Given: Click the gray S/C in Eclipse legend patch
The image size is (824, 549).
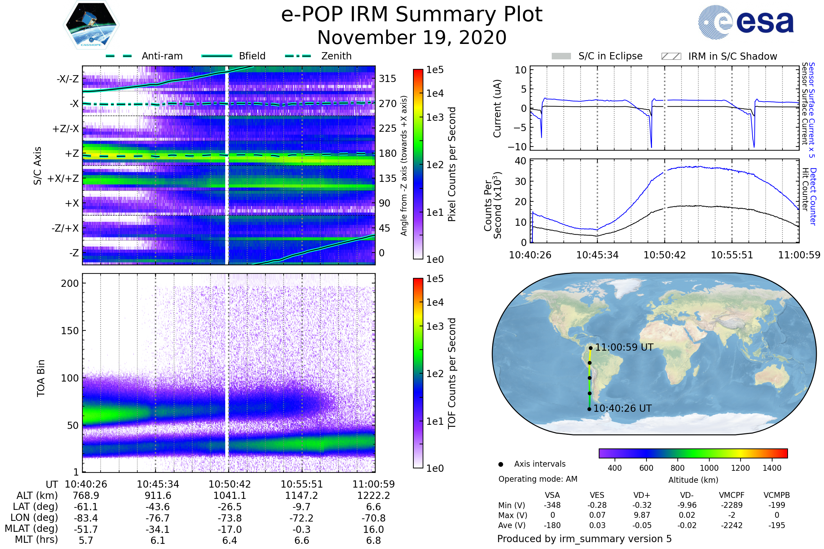Looking at the screenshot, I should pyautogui.click(x=561, y=56).
